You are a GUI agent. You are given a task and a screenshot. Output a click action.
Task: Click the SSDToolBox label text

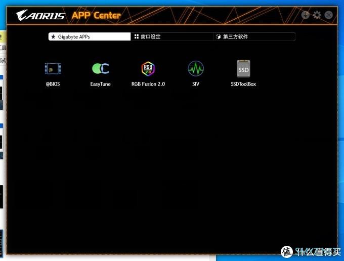click(x=243, y=84)
